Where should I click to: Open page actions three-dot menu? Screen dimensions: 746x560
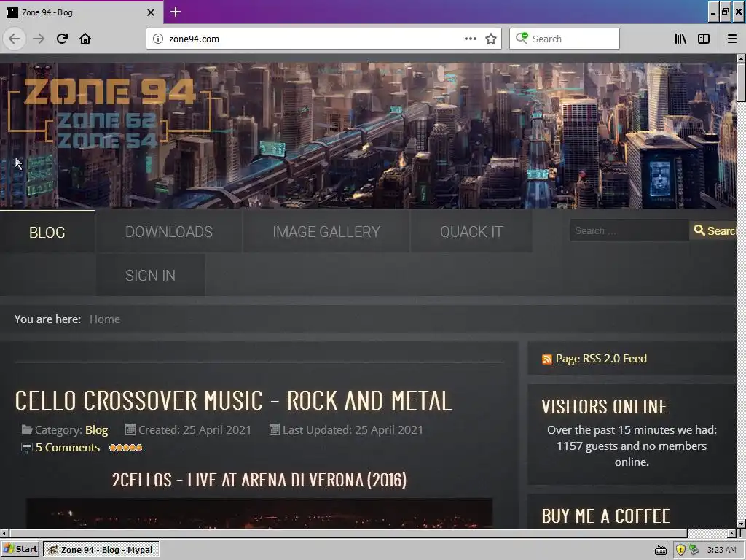click(x=470, y=39)
